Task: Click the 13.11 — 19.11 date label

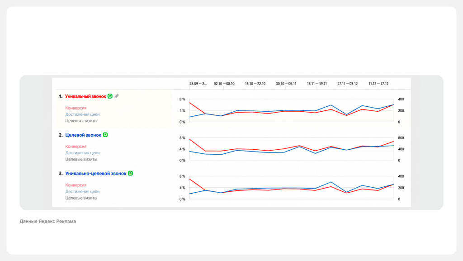Action: pyautogui.click(x=317, y=84)
